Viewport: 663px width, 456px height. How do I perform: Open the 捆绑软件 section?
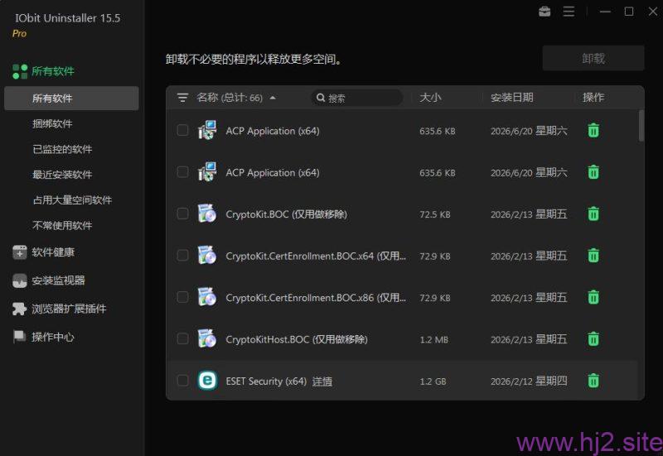[x=52, y=123]
